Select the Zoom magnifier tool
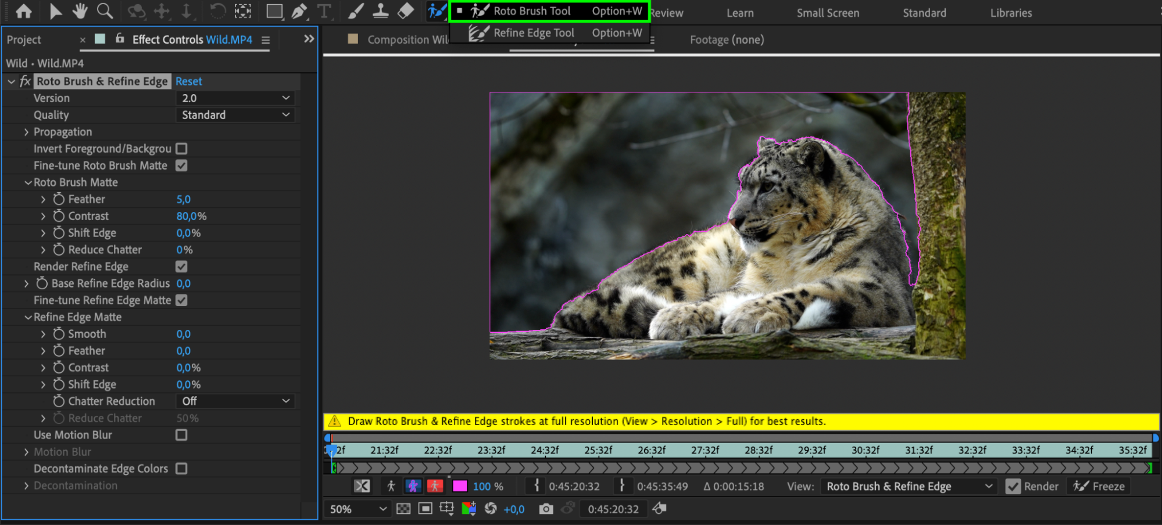Viewport: 1162px width, 525px height. (x=105, y=11)
